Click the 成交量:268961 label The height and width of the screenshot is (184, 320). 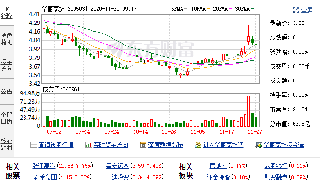tap(61, 89)
